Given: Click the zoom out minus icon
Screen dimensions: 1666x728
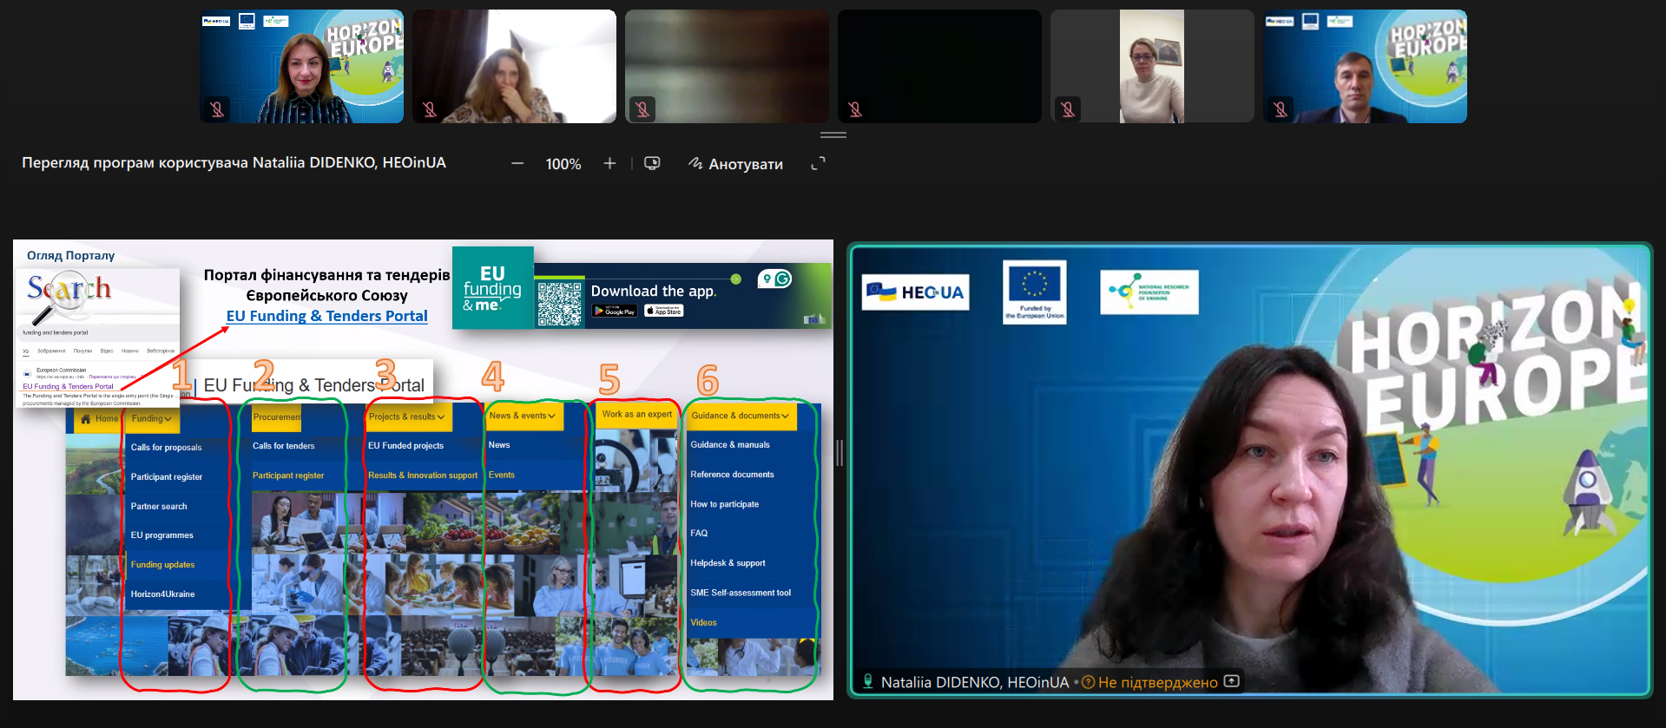Looking at the screenshot, I should pyautogui.click(x=517, y=163).
